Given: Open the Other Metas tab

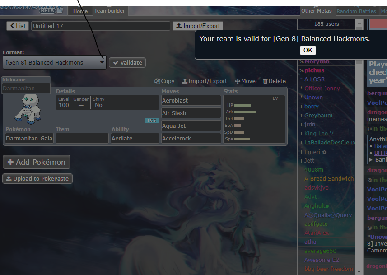Looking at the screenshot, I should 317,11.
